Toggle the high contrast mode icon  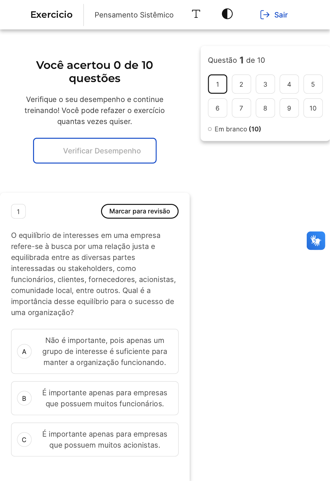click(x=227, y=14)
